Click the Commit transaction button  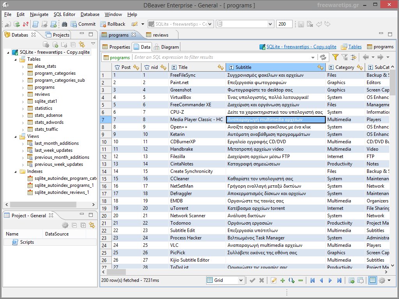pyautogui.click(x=83, y=24)
